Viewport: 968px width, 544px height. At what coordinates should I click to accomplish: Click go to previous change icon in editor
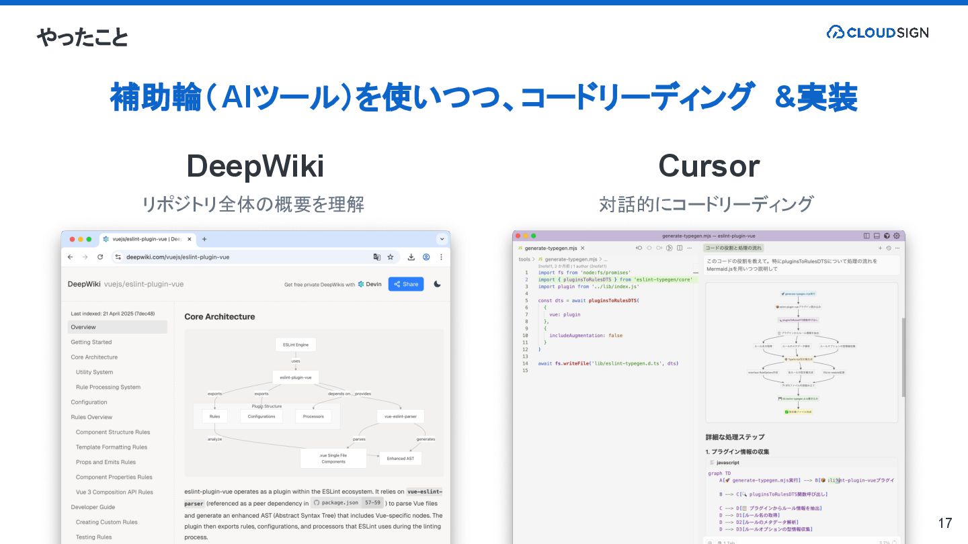pos(639,248)
